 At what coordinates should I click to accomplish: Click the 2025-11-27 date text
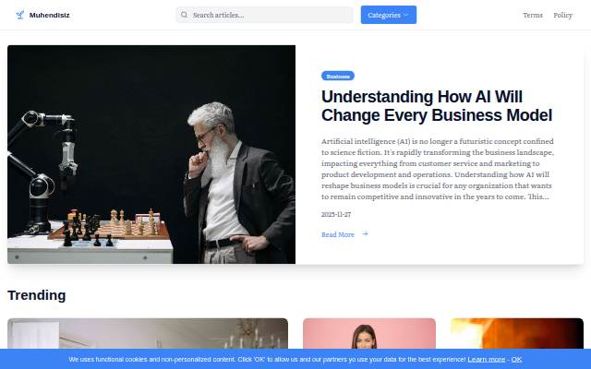[336, 214]
